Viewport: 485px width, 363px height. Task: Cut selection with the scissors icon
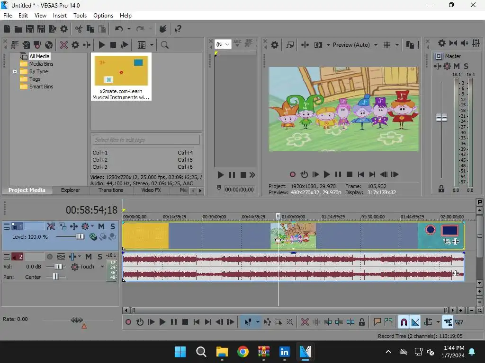coord(79,29)
